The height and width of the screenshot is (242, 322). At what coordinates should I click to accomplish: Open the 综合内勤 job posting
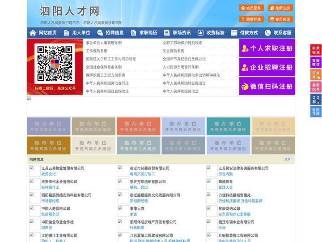point(225,174)
